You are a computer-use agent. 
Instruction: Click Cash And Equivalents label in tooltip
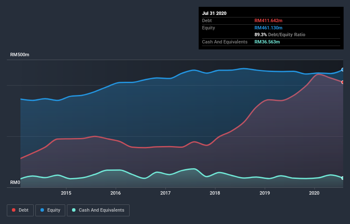click(x=225, y=42)
